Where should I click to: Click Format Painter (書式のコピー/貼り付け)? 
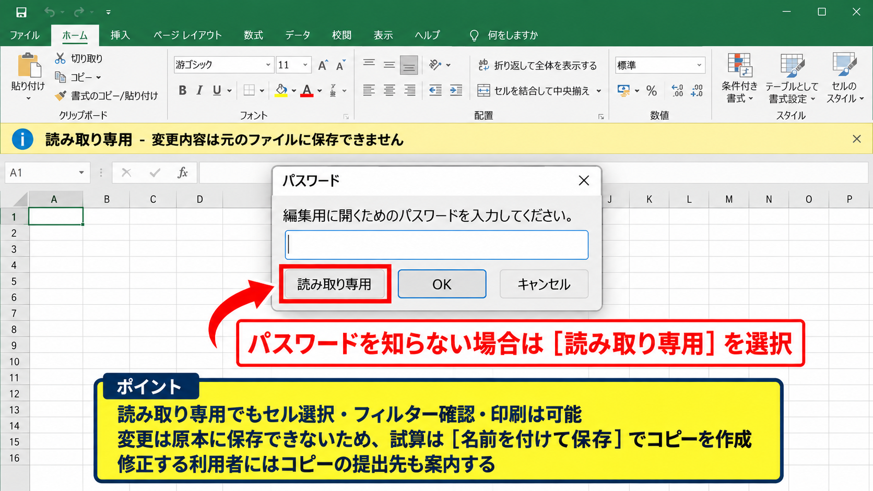107,95
